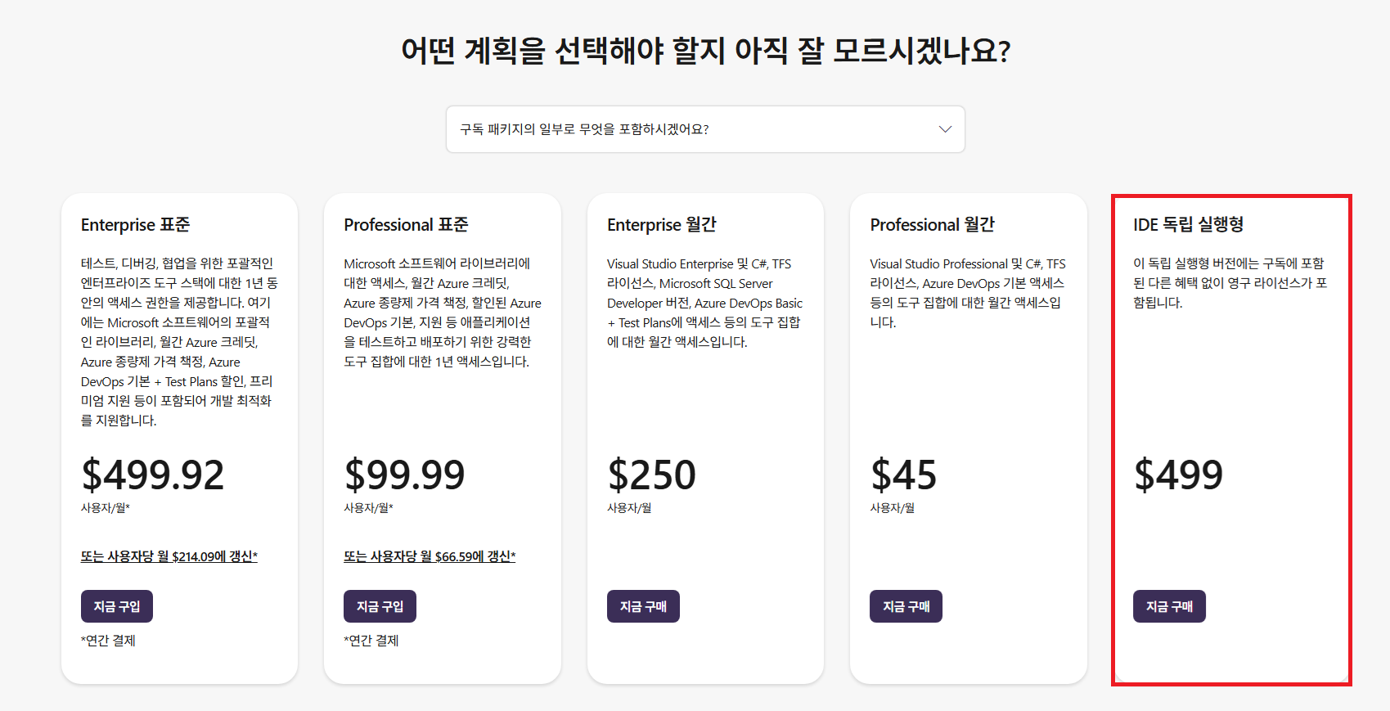
Task: Select the 'Enterprise 표준' card title
Action: click(136, 225)
